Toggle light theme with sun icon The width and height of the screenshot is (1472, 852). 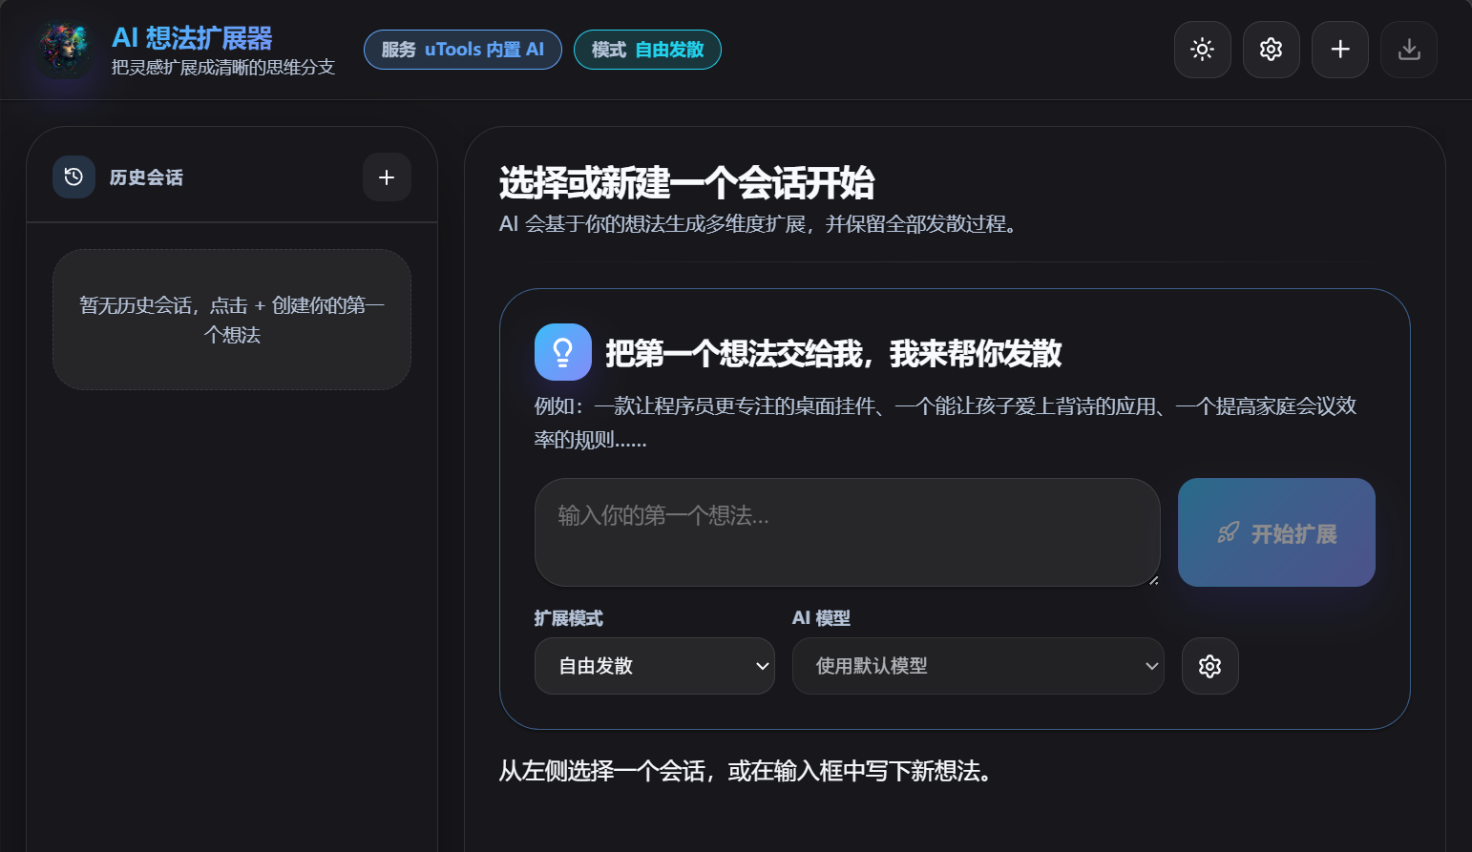coord(1203,50)
